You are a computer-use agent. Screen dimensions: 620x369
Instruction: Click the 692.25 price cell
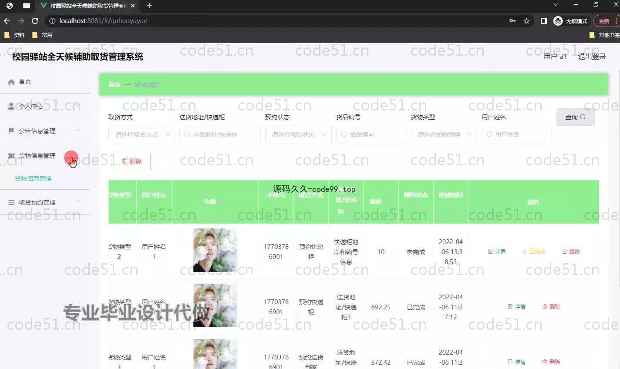pyautogui.click(x=381, y=307)
